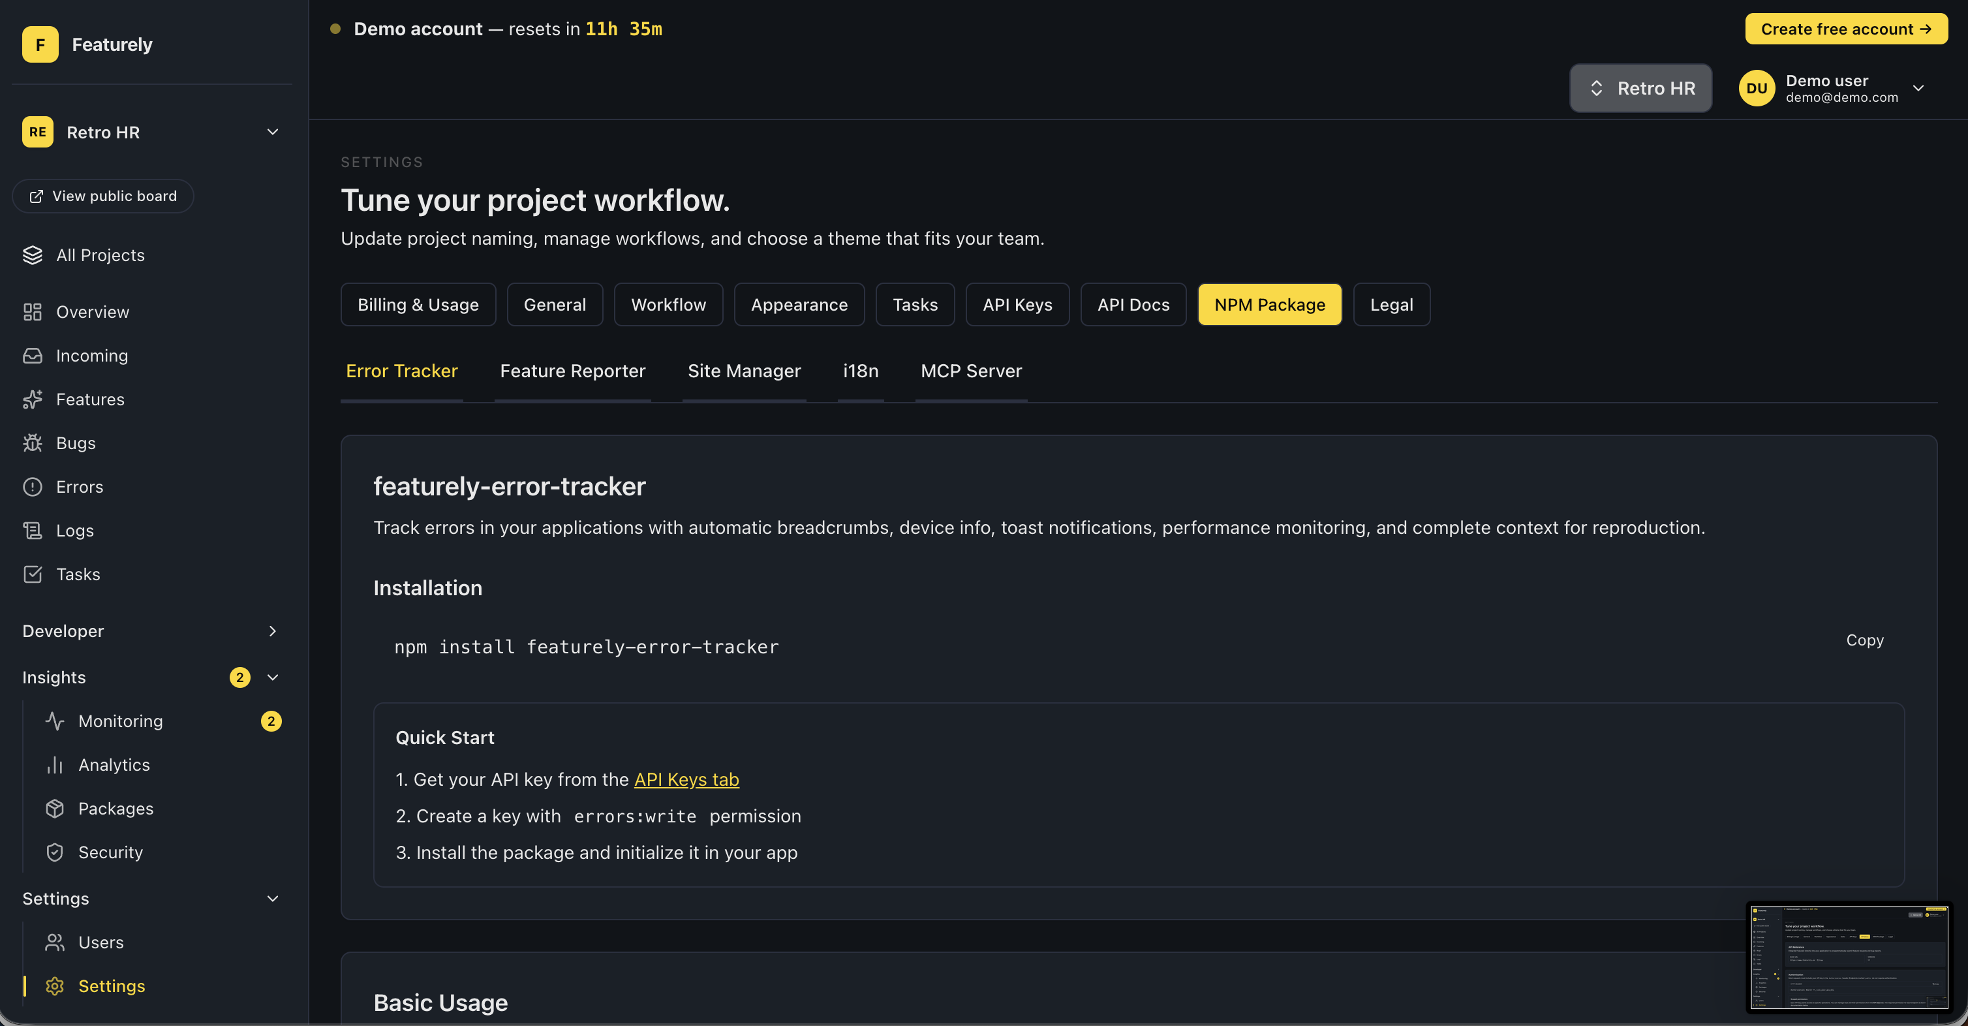
Task: Follow the API Keys tab link
Action: [x=686, y=779]
